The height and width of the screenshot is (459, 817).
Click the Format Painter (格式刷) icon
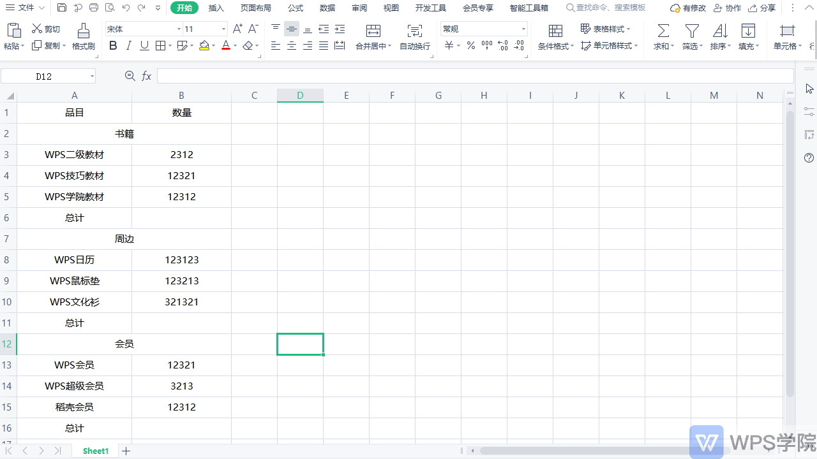point(83,31)
